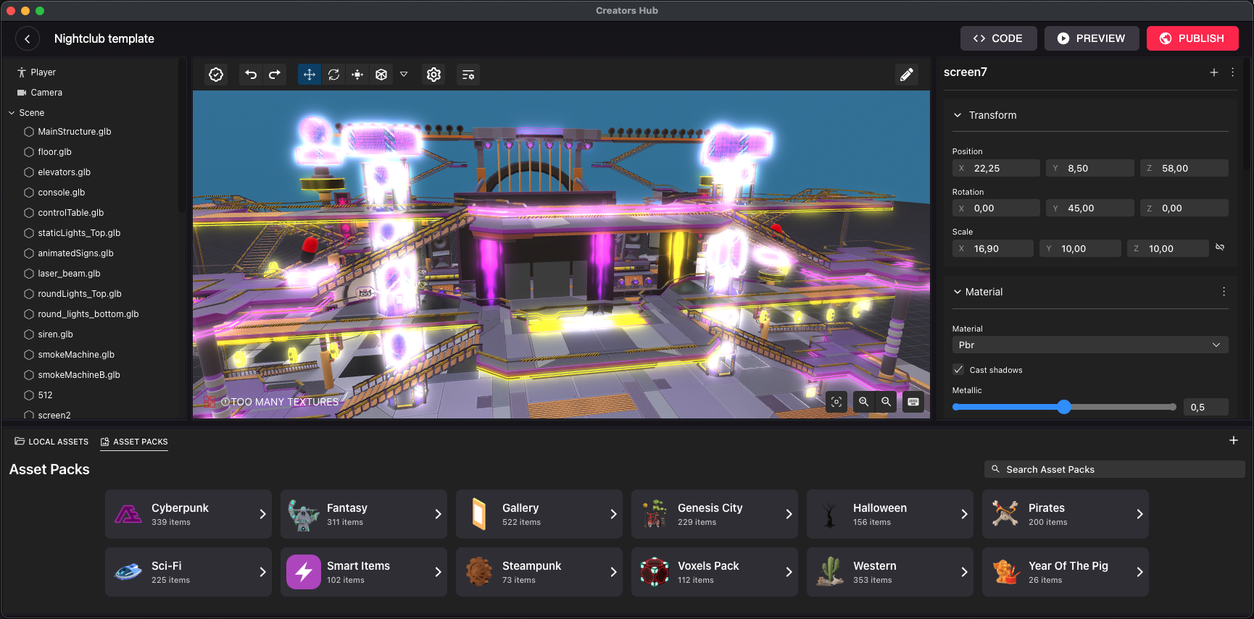
Task: Zoom in the 3D viewport
Action: [863, 402]
